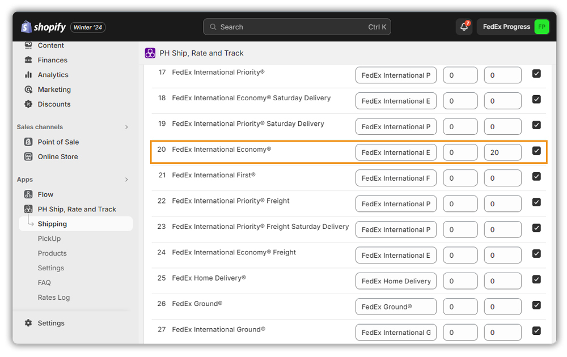Click first numeric field for Home Delivery
The height and width of the screenshot is (357, 567).
click(x=460, y=281)
